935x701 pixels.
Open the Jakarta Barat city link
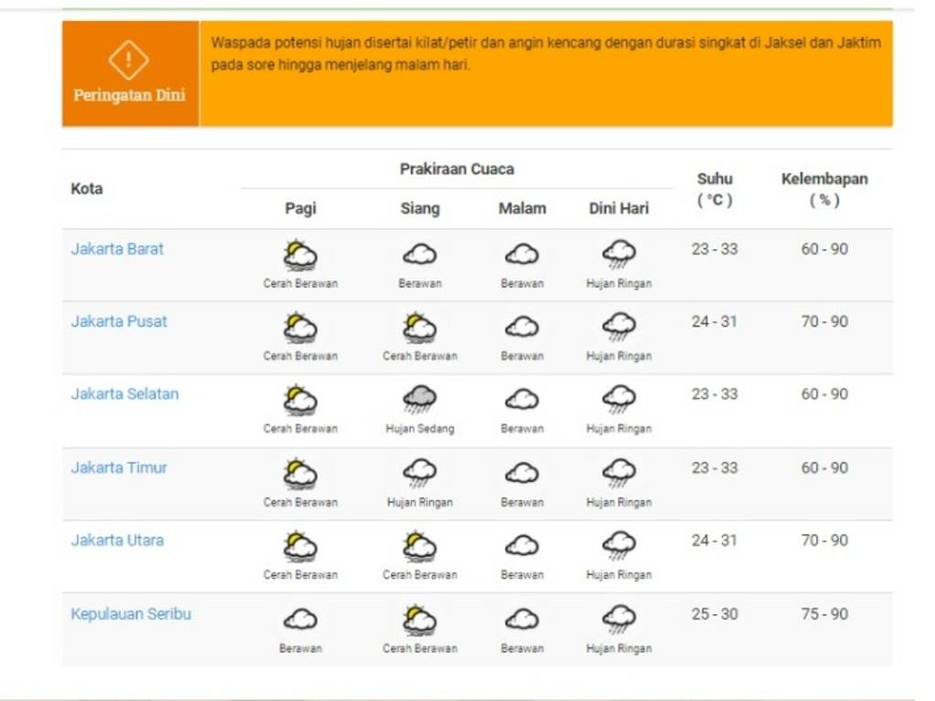tap(117, 249)
